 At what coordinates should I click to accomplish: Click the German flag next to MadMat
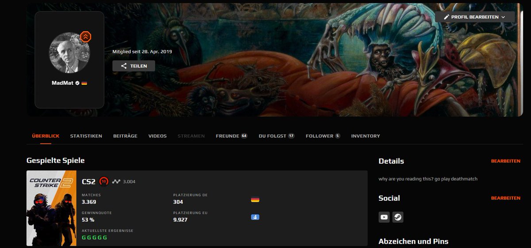tap(84, 83)
